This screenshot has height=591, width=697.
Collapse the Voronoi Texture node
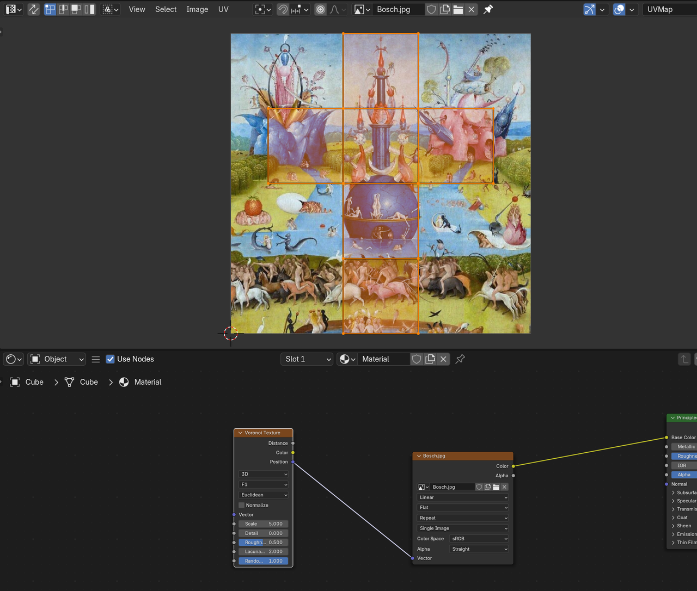tap(240, 433)
